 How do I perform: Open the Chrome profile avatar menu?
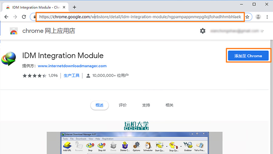click(258, 17)
